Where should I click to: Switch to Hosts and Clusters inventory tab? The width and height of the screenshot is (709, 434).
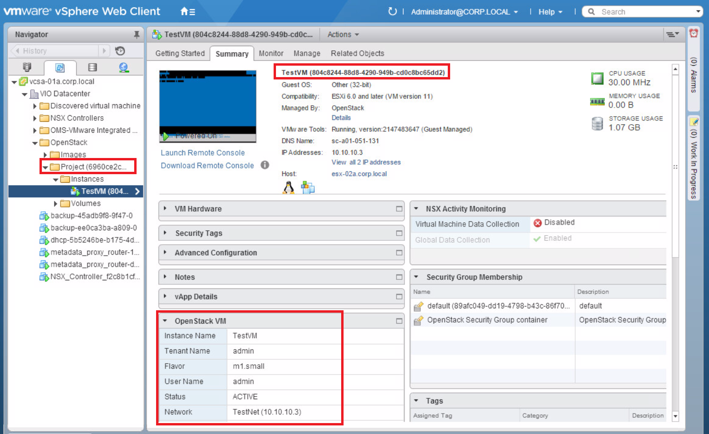tap(27, 67)
